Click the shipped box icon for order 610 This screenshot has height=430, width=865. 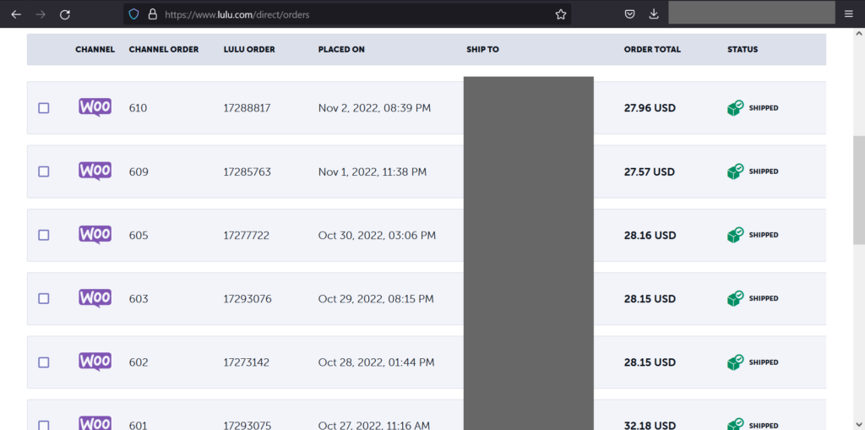click(736, 108)
